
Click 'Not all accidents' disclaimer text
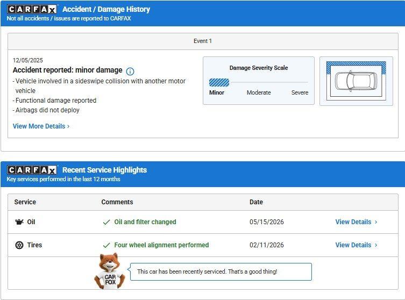69,19
